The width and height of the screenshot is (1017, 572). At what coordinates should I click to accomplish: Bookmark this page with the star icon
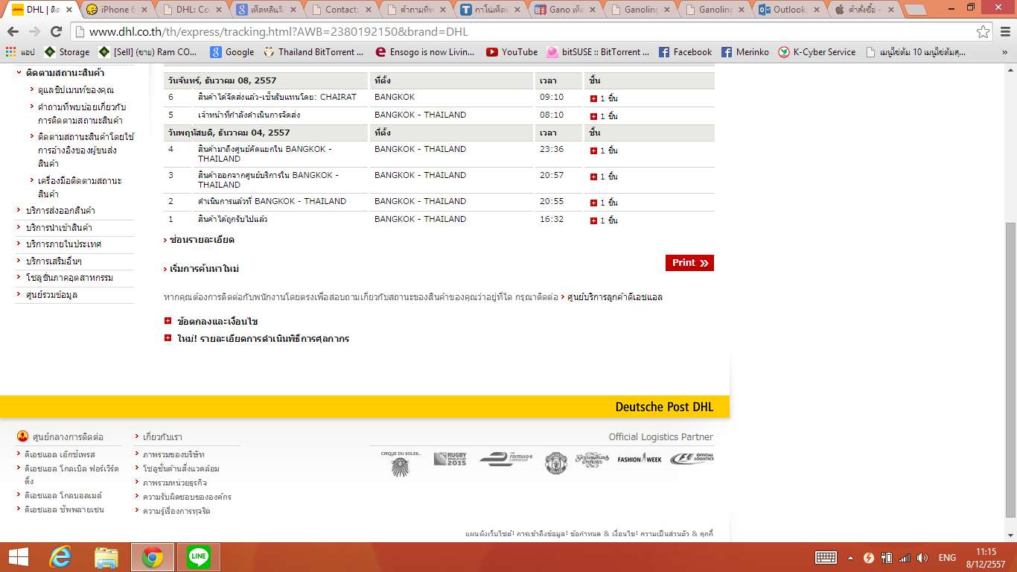pos(983,32)
